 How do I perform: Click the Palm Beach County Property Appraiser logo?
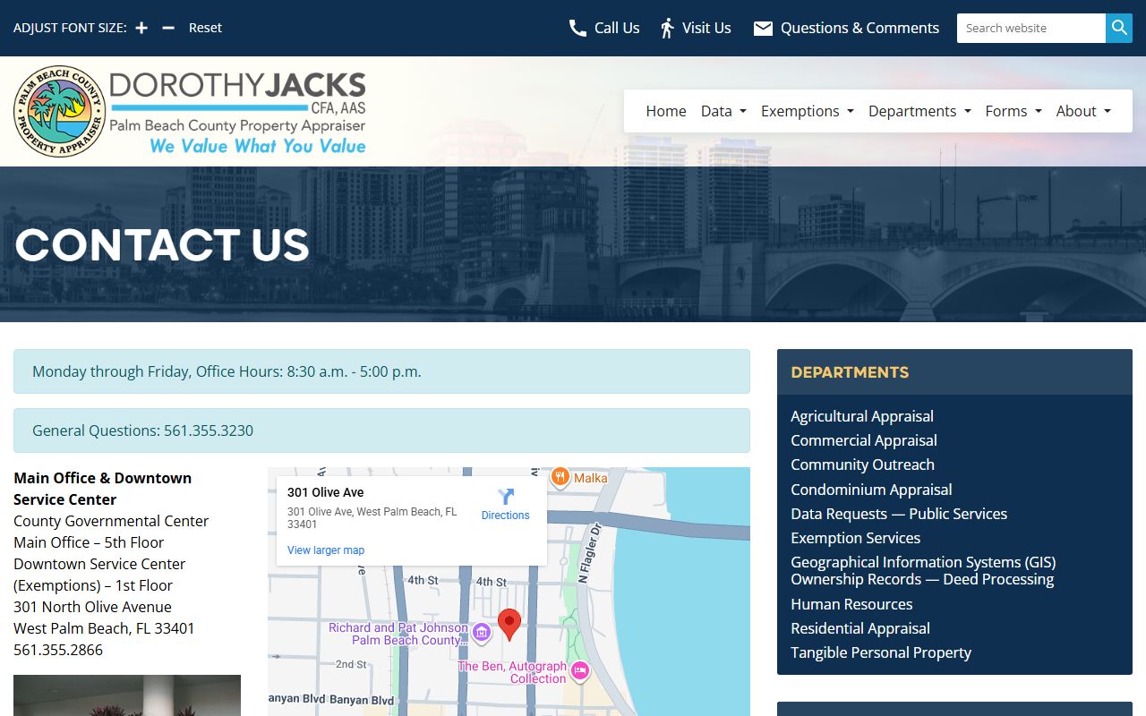(x=190, y=111)
